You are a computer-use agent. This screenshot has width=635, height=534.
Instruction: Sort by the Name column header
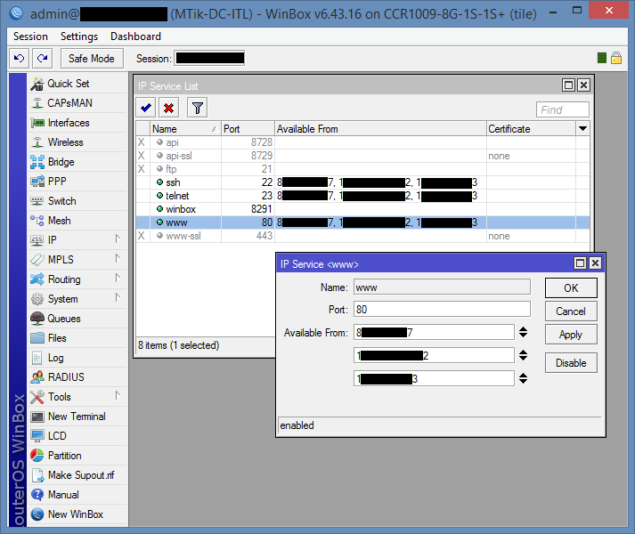tap(185, 129)
